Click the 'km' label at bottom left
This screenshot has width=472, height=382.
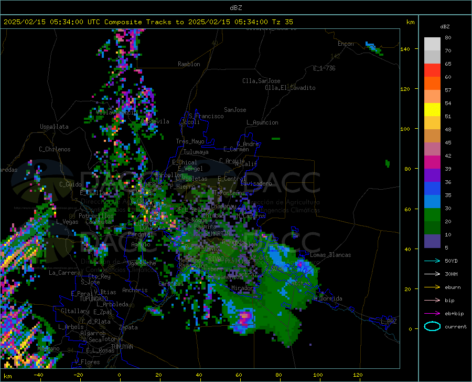point(7,376)
